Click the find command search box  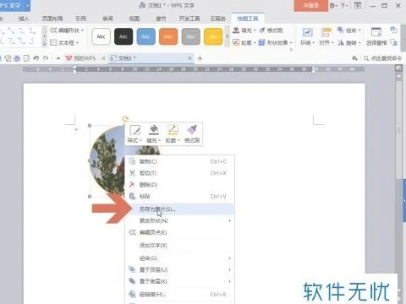tap(383, 58)
